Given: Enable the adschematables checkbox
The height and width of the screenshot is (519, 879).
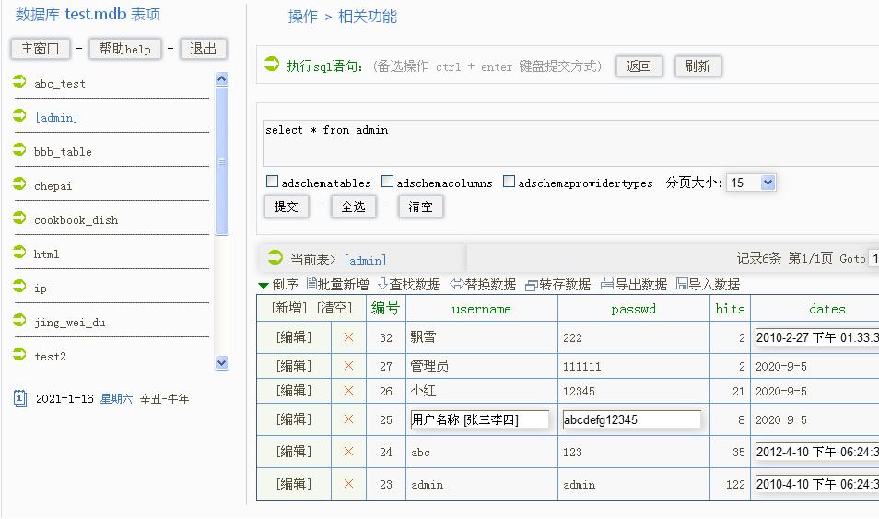Looking at the screenshot, I should tap(272, 183).
